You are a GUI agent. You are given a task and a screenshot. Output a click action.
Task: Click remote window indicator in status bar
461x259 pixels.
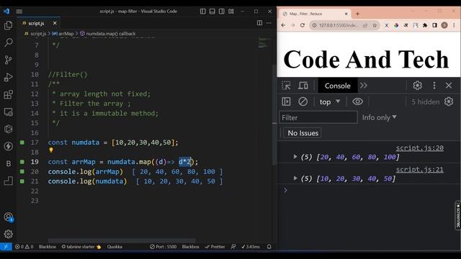click(x=6, y=247)
